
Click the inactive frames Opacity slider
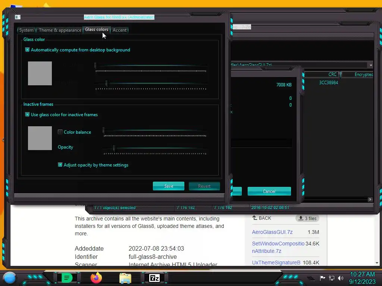(155, 149)
